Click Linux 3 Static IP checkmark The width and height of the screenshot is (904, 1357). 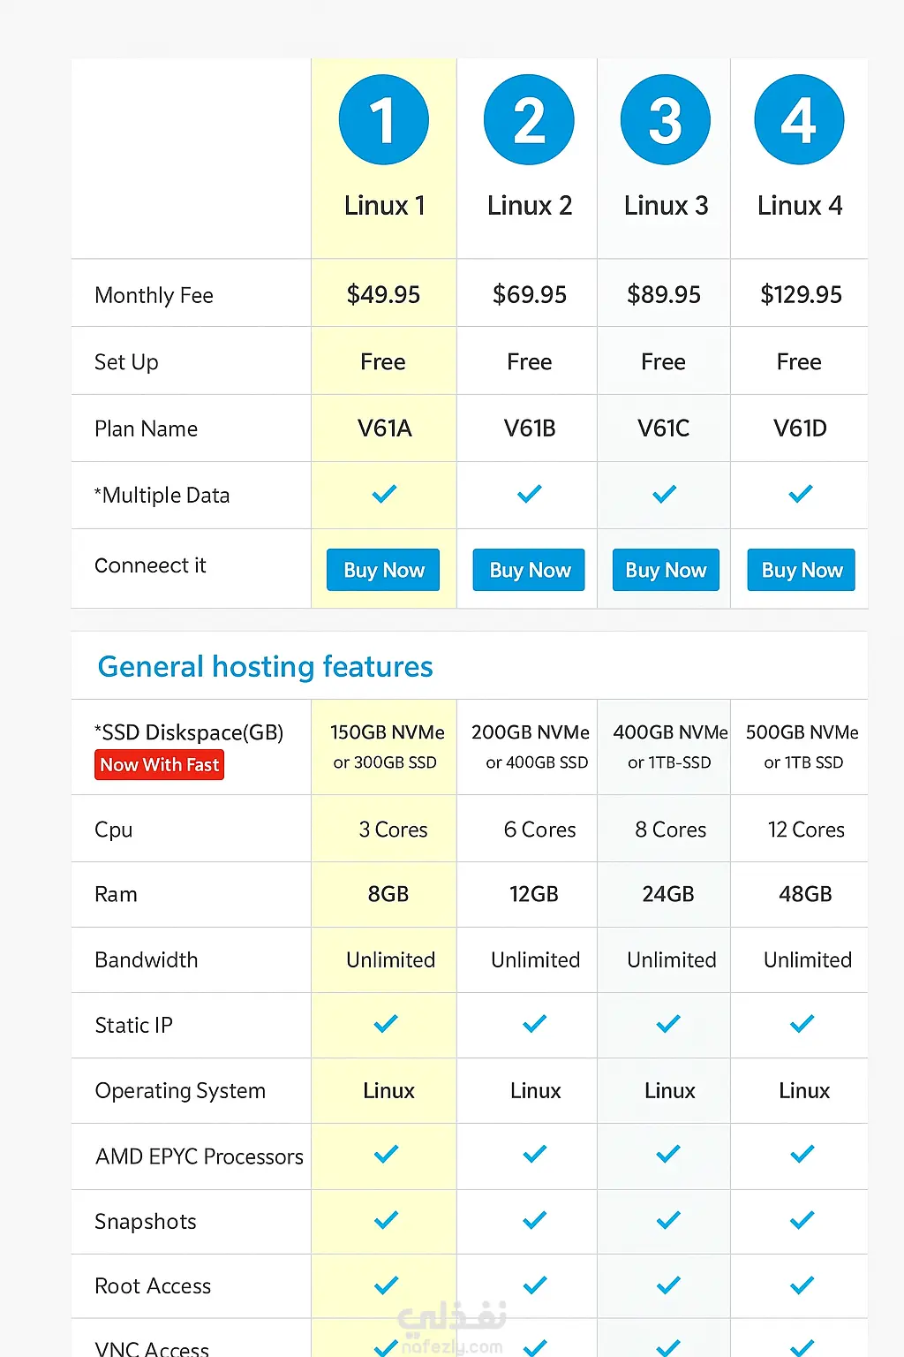tap(668, 1024)
